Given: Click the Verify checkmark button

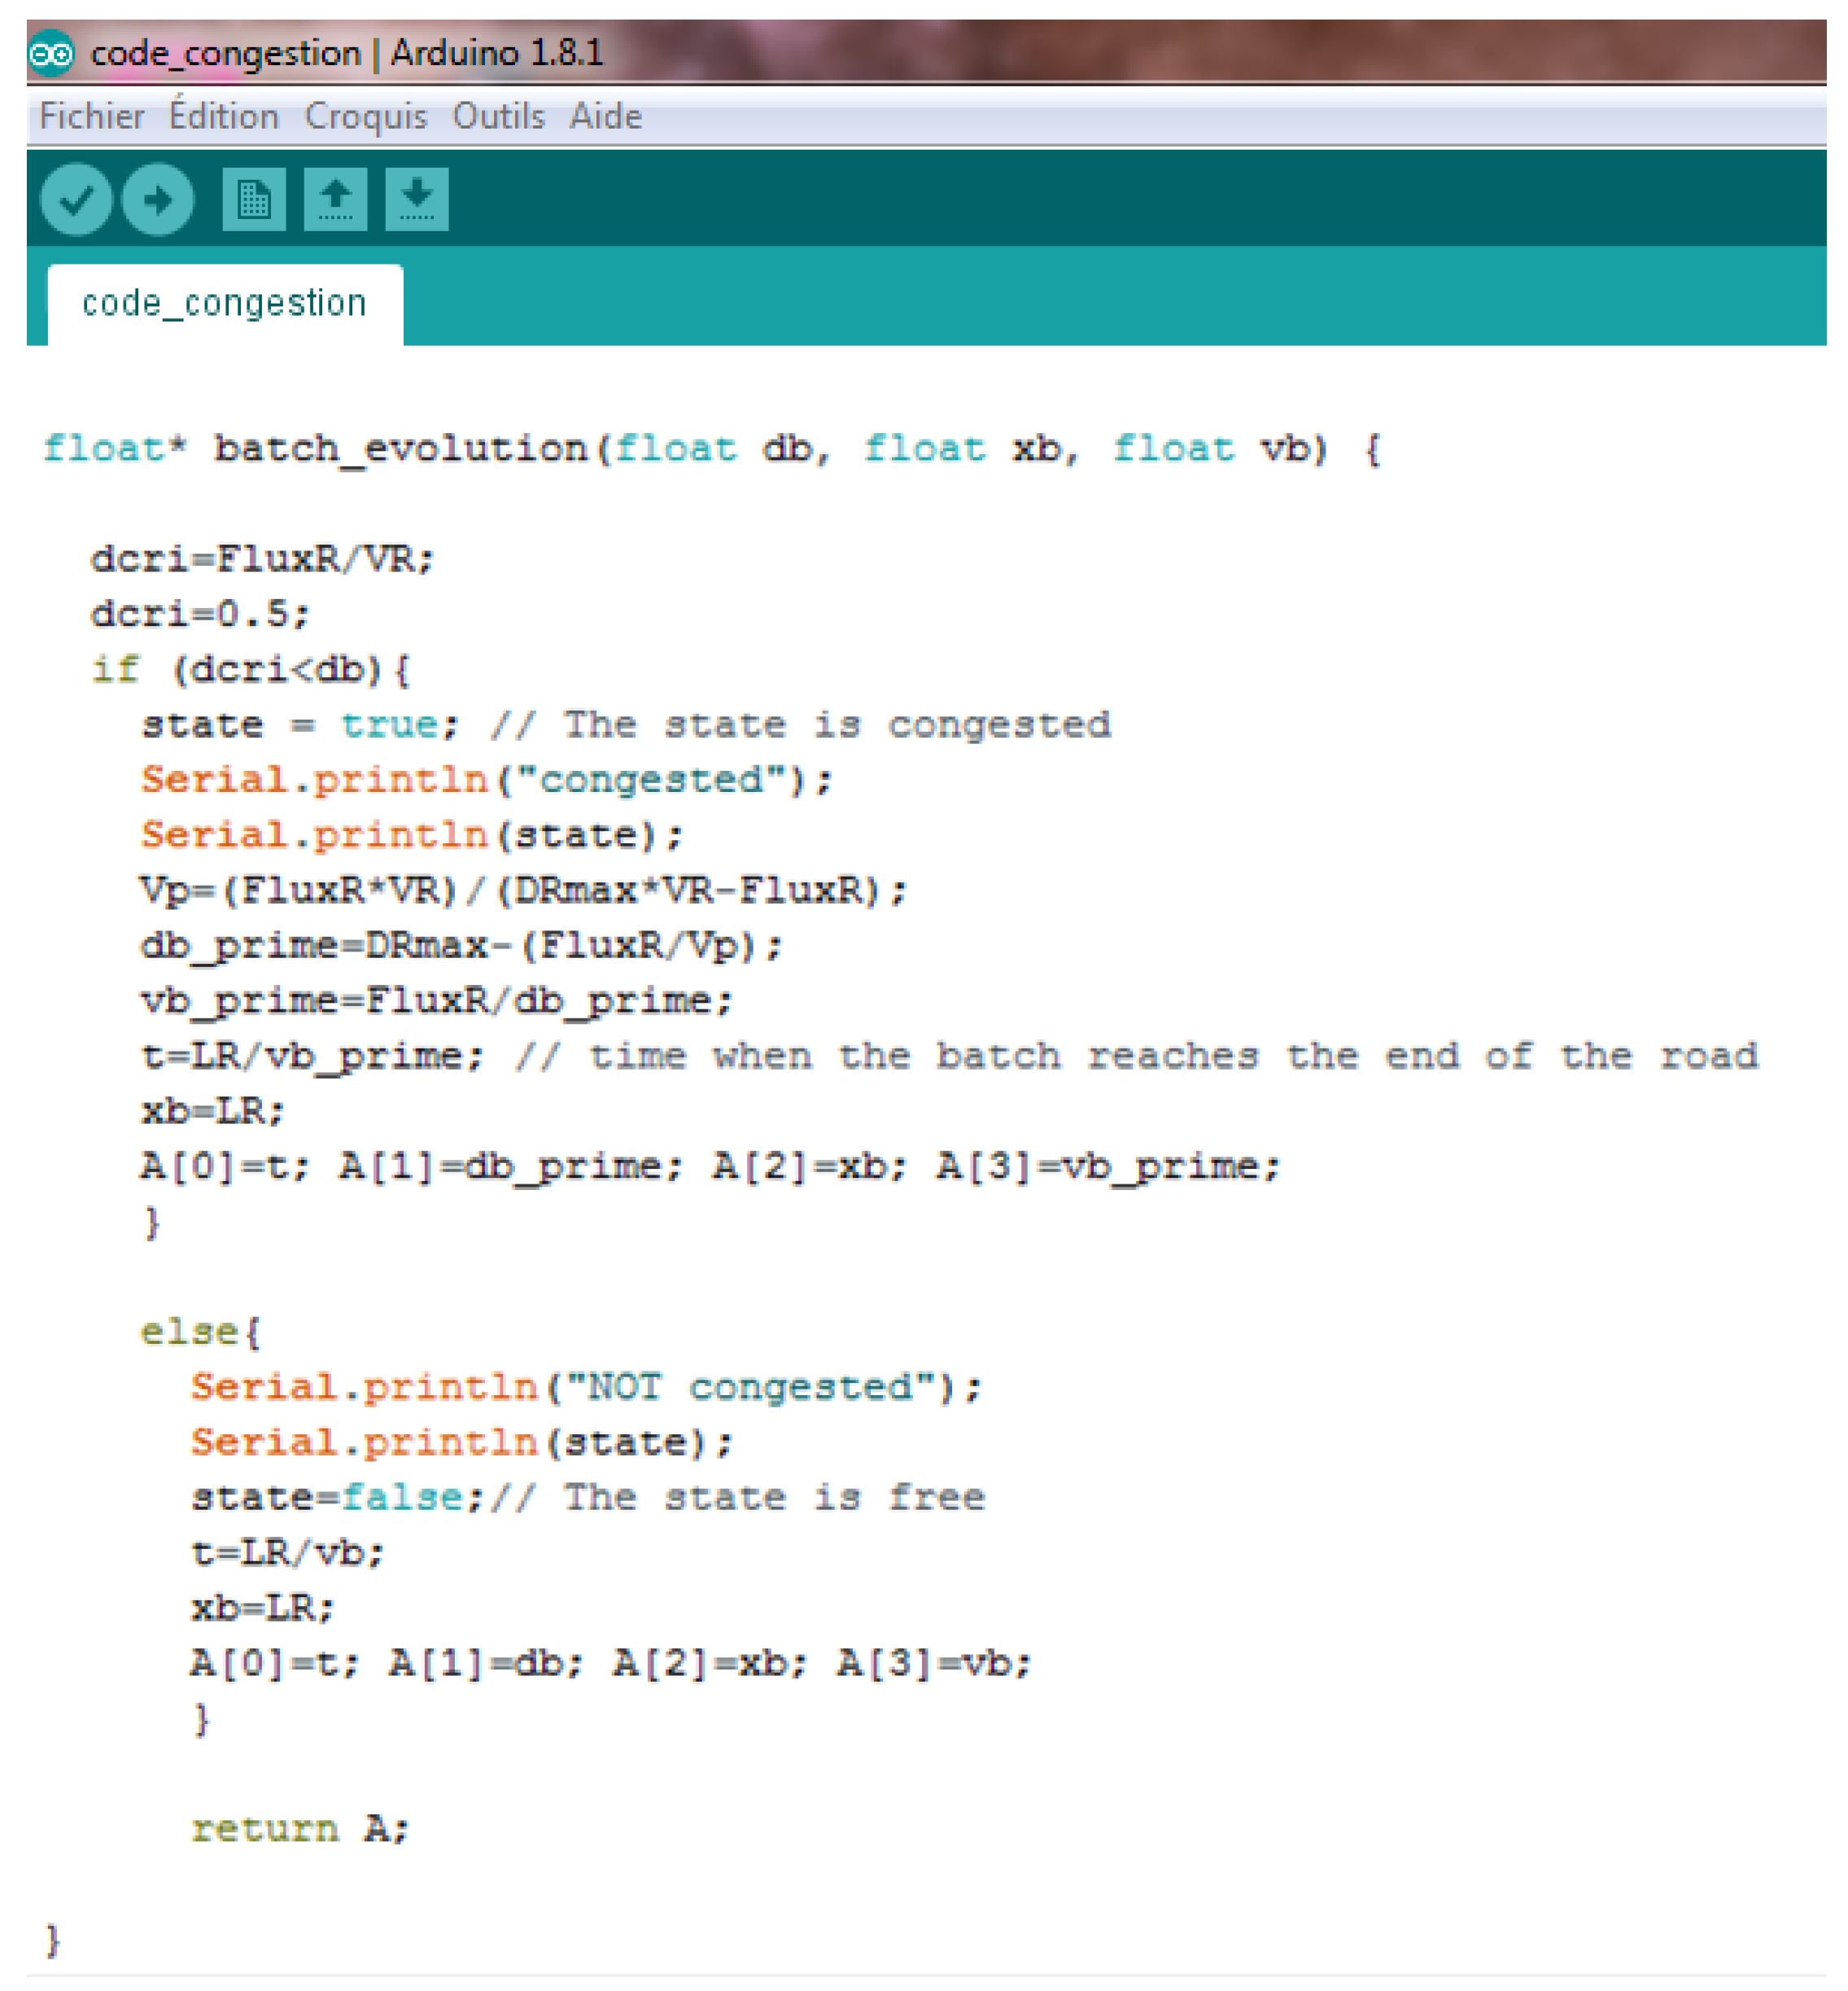Looking at the screenshot, I should (76, 200).
